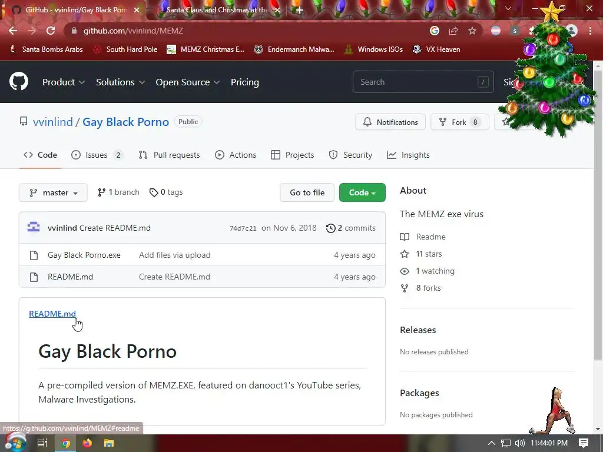603x452 pixels.
Task: Click the GitHub Search input field
Action: (x=423, y=82)
